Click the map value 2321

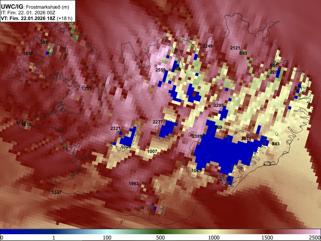tap(116, 128)
